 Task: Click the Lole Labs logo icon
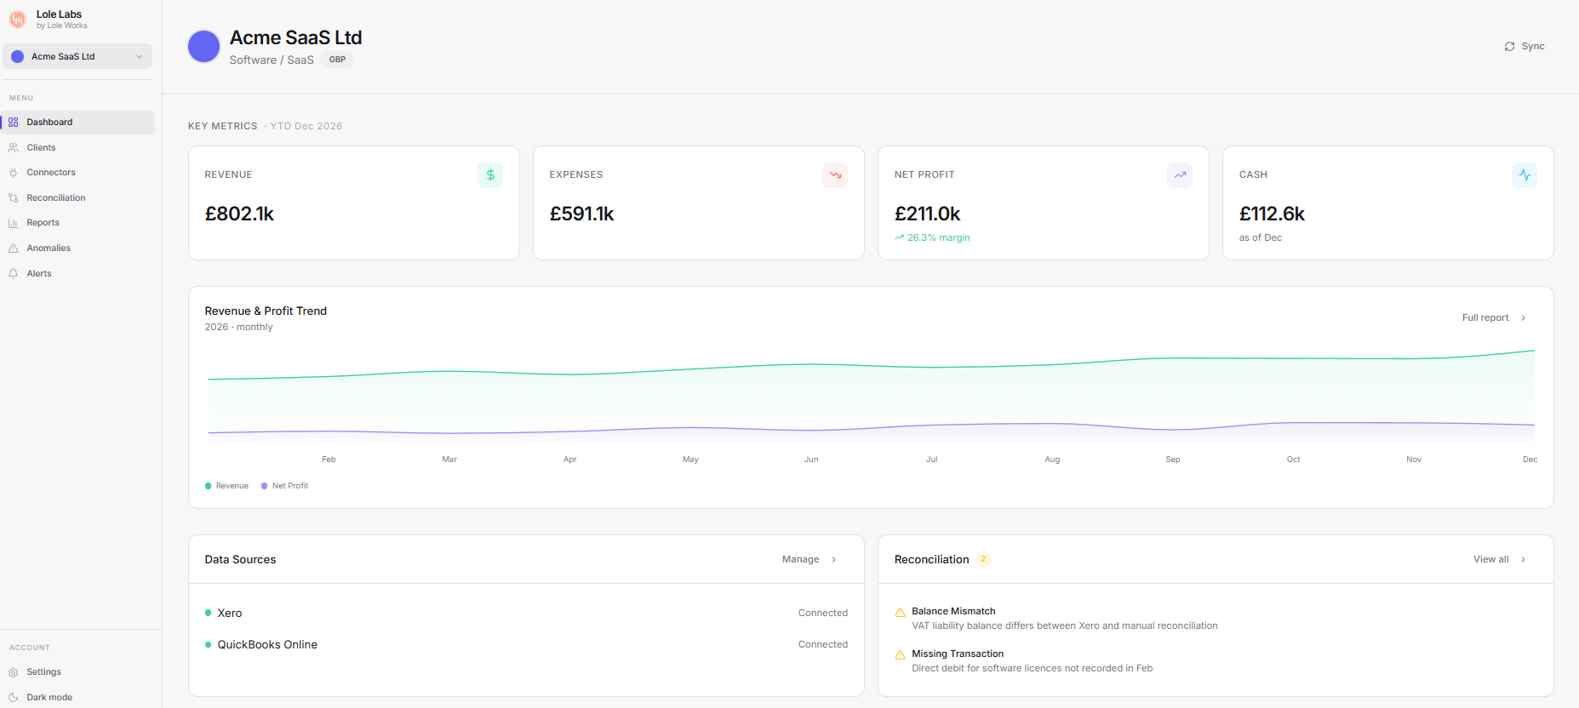(x=17, y=19)
